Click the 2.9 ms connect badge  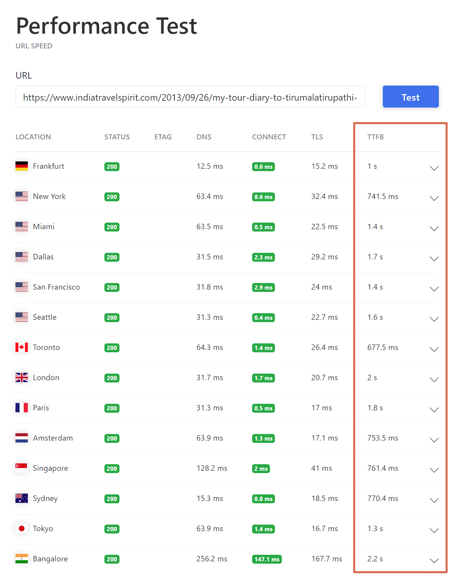coord(263,287)
